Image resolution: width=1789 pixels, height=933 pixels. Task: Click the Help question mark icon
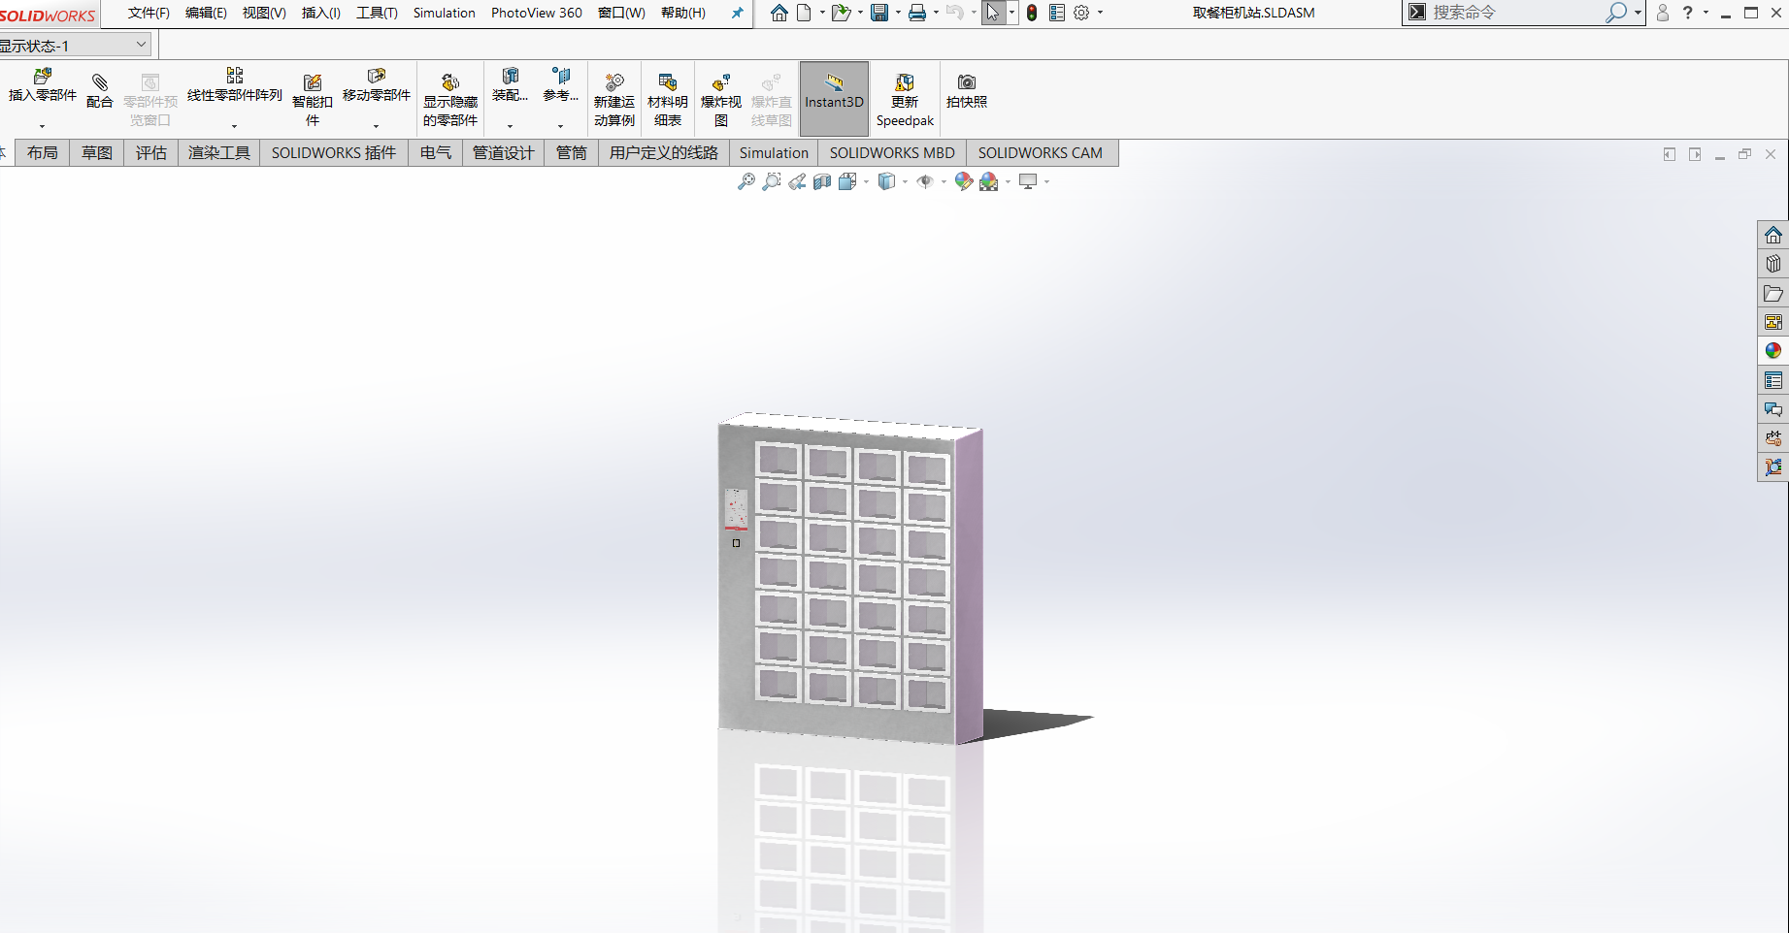(x=1688, y=13)
